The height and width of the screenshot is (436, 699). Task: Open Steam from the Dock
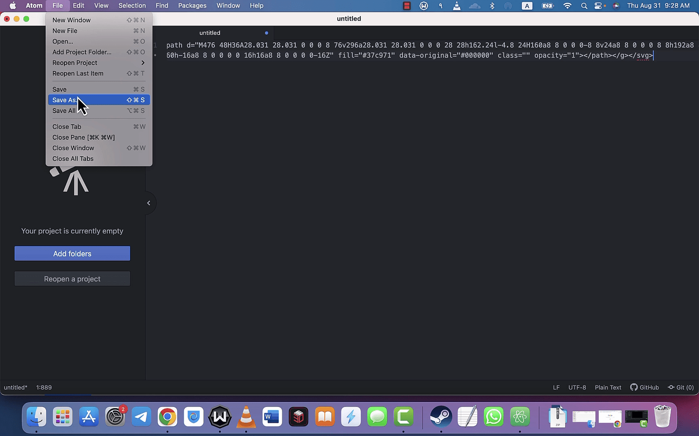441,417
